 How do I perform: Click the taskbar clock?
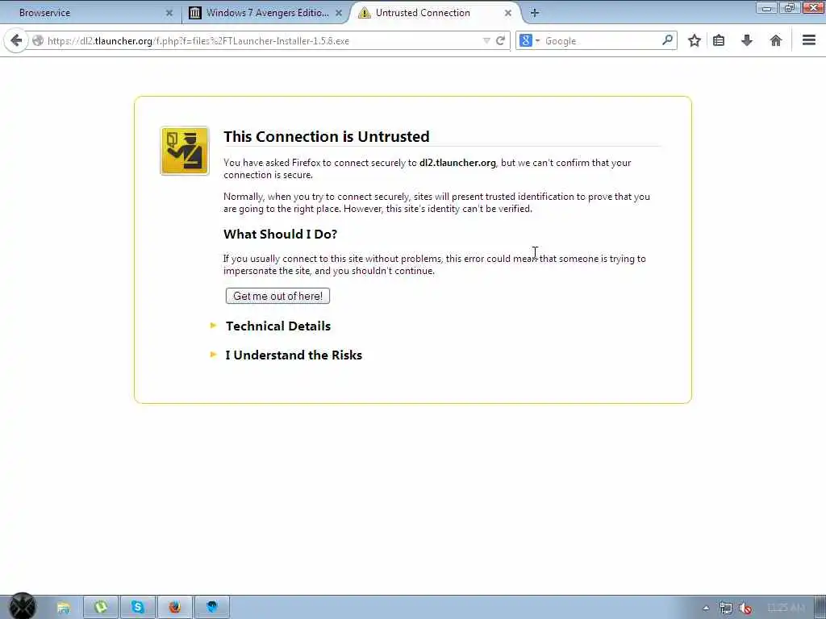[786, 608]
